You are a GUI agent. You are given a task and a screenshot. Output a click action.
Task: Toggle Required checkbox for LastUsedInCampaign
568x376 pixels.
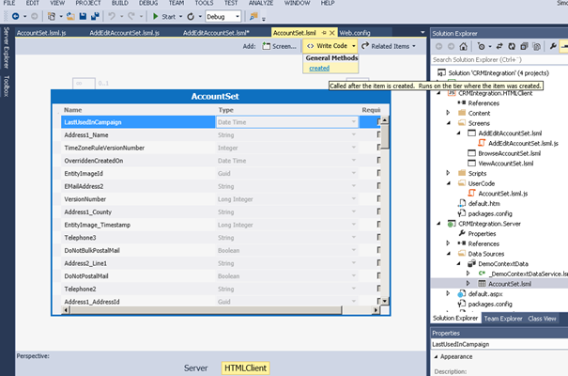[x=379, y=122]
